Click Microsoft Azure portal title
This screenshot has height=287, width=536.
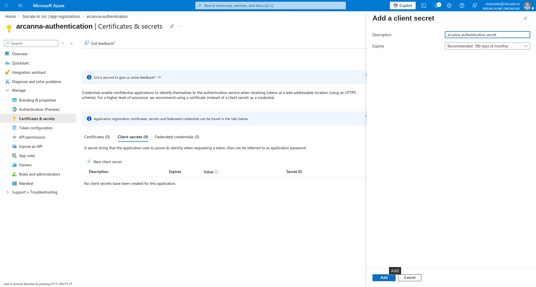click(49, 5)
